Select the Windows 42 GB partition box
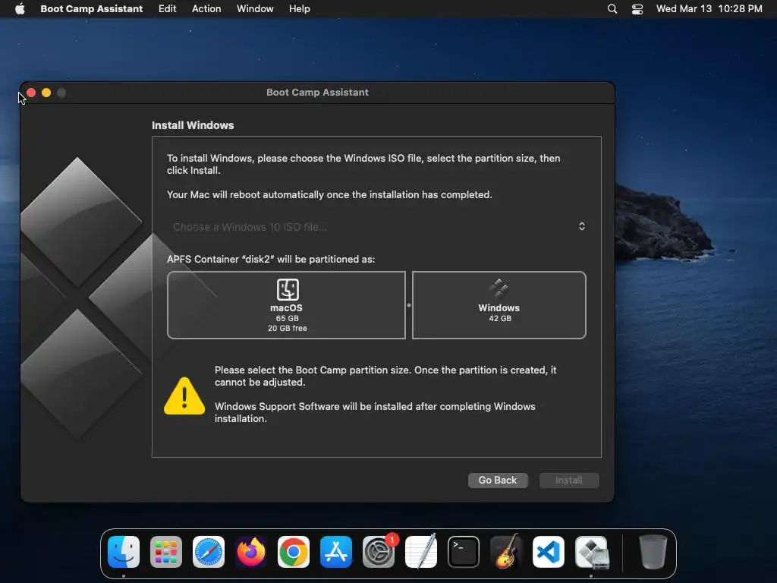Screen dimensions: 777x583 [499, 305]
